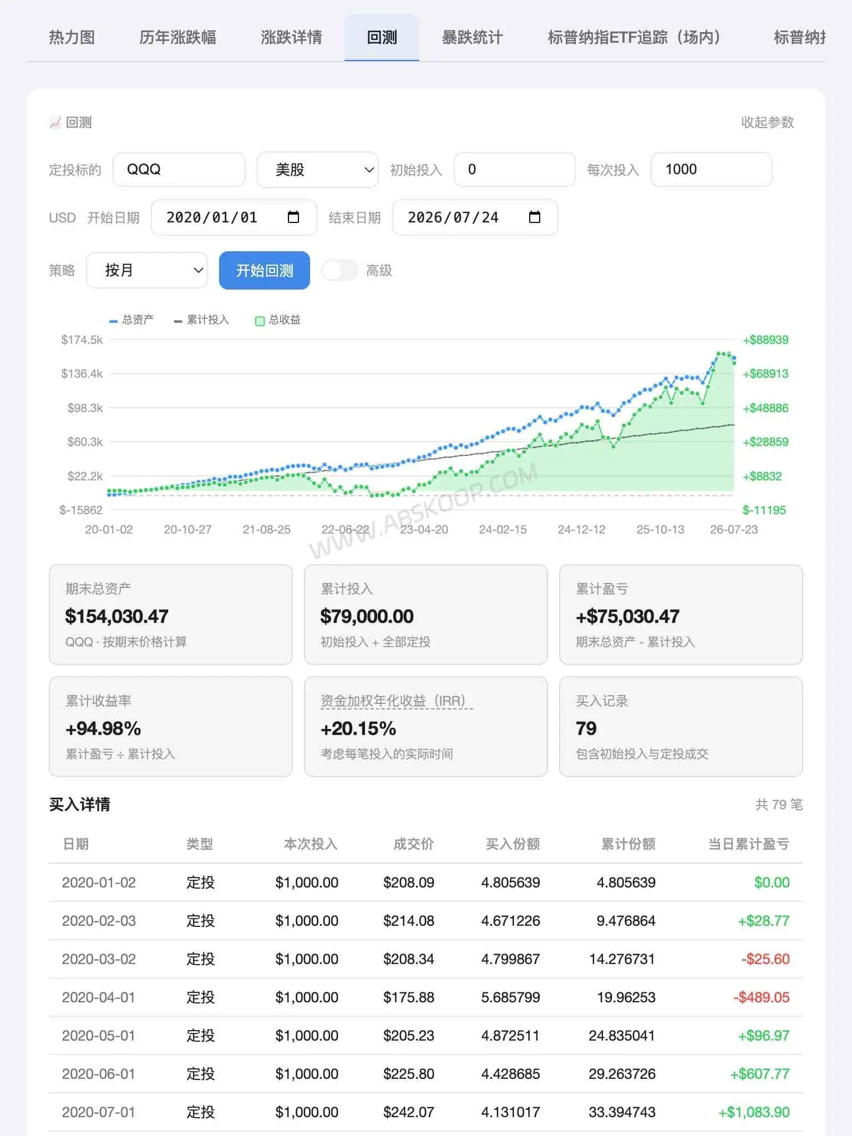Click the $242.07 trade price cell
This screenshot has height=1136, width=852.
click(x=409, y=1112)
